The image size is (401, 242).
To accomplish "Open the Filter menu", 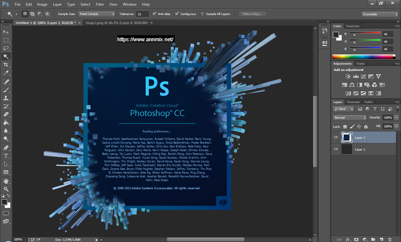I will point(100,4).
